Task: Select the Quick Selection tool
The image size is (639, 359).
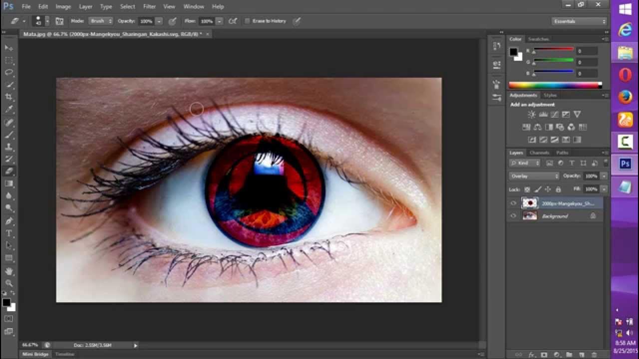Action: (9, 85)
